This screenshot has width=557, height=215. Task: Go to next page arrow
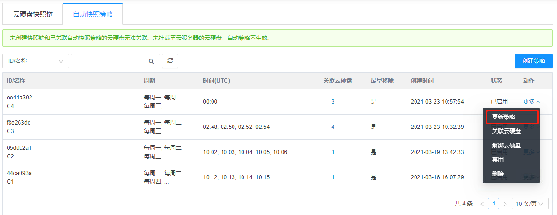tap(505, 204)
